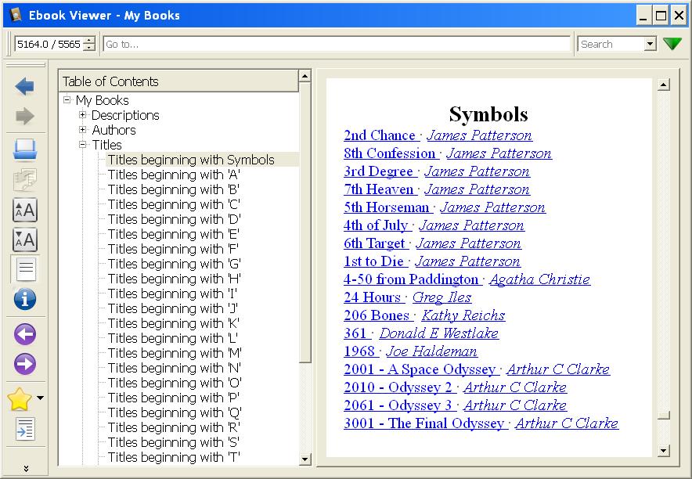Image resolution: width=692 pixels, height=479 pixels.
Task: Open Kathy Reichs author link
Action: [x=463, y=315]
